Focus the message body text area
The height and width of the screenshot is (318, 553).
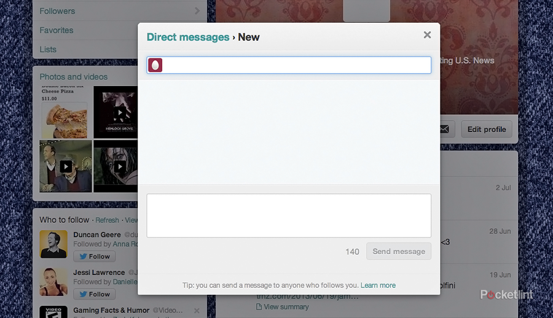click(289, 215)
